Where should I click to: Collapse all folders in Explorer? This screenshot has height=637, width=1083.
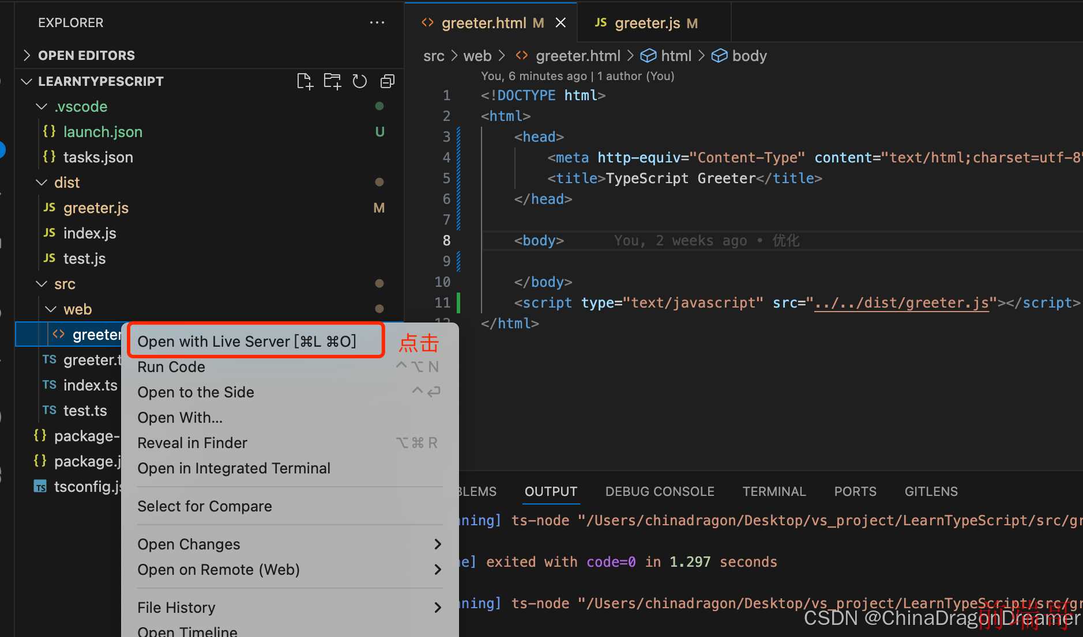pyautogui.click(x=388, y=81)
